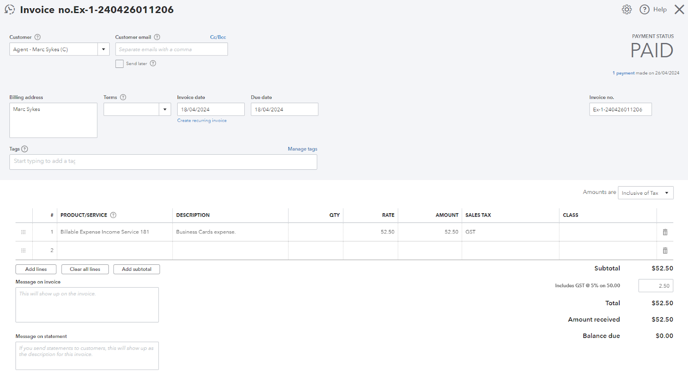The height and width of the screenshot is (374, 688).
Task: Focus the Customer email input field
Action: [x=172, y=49]
